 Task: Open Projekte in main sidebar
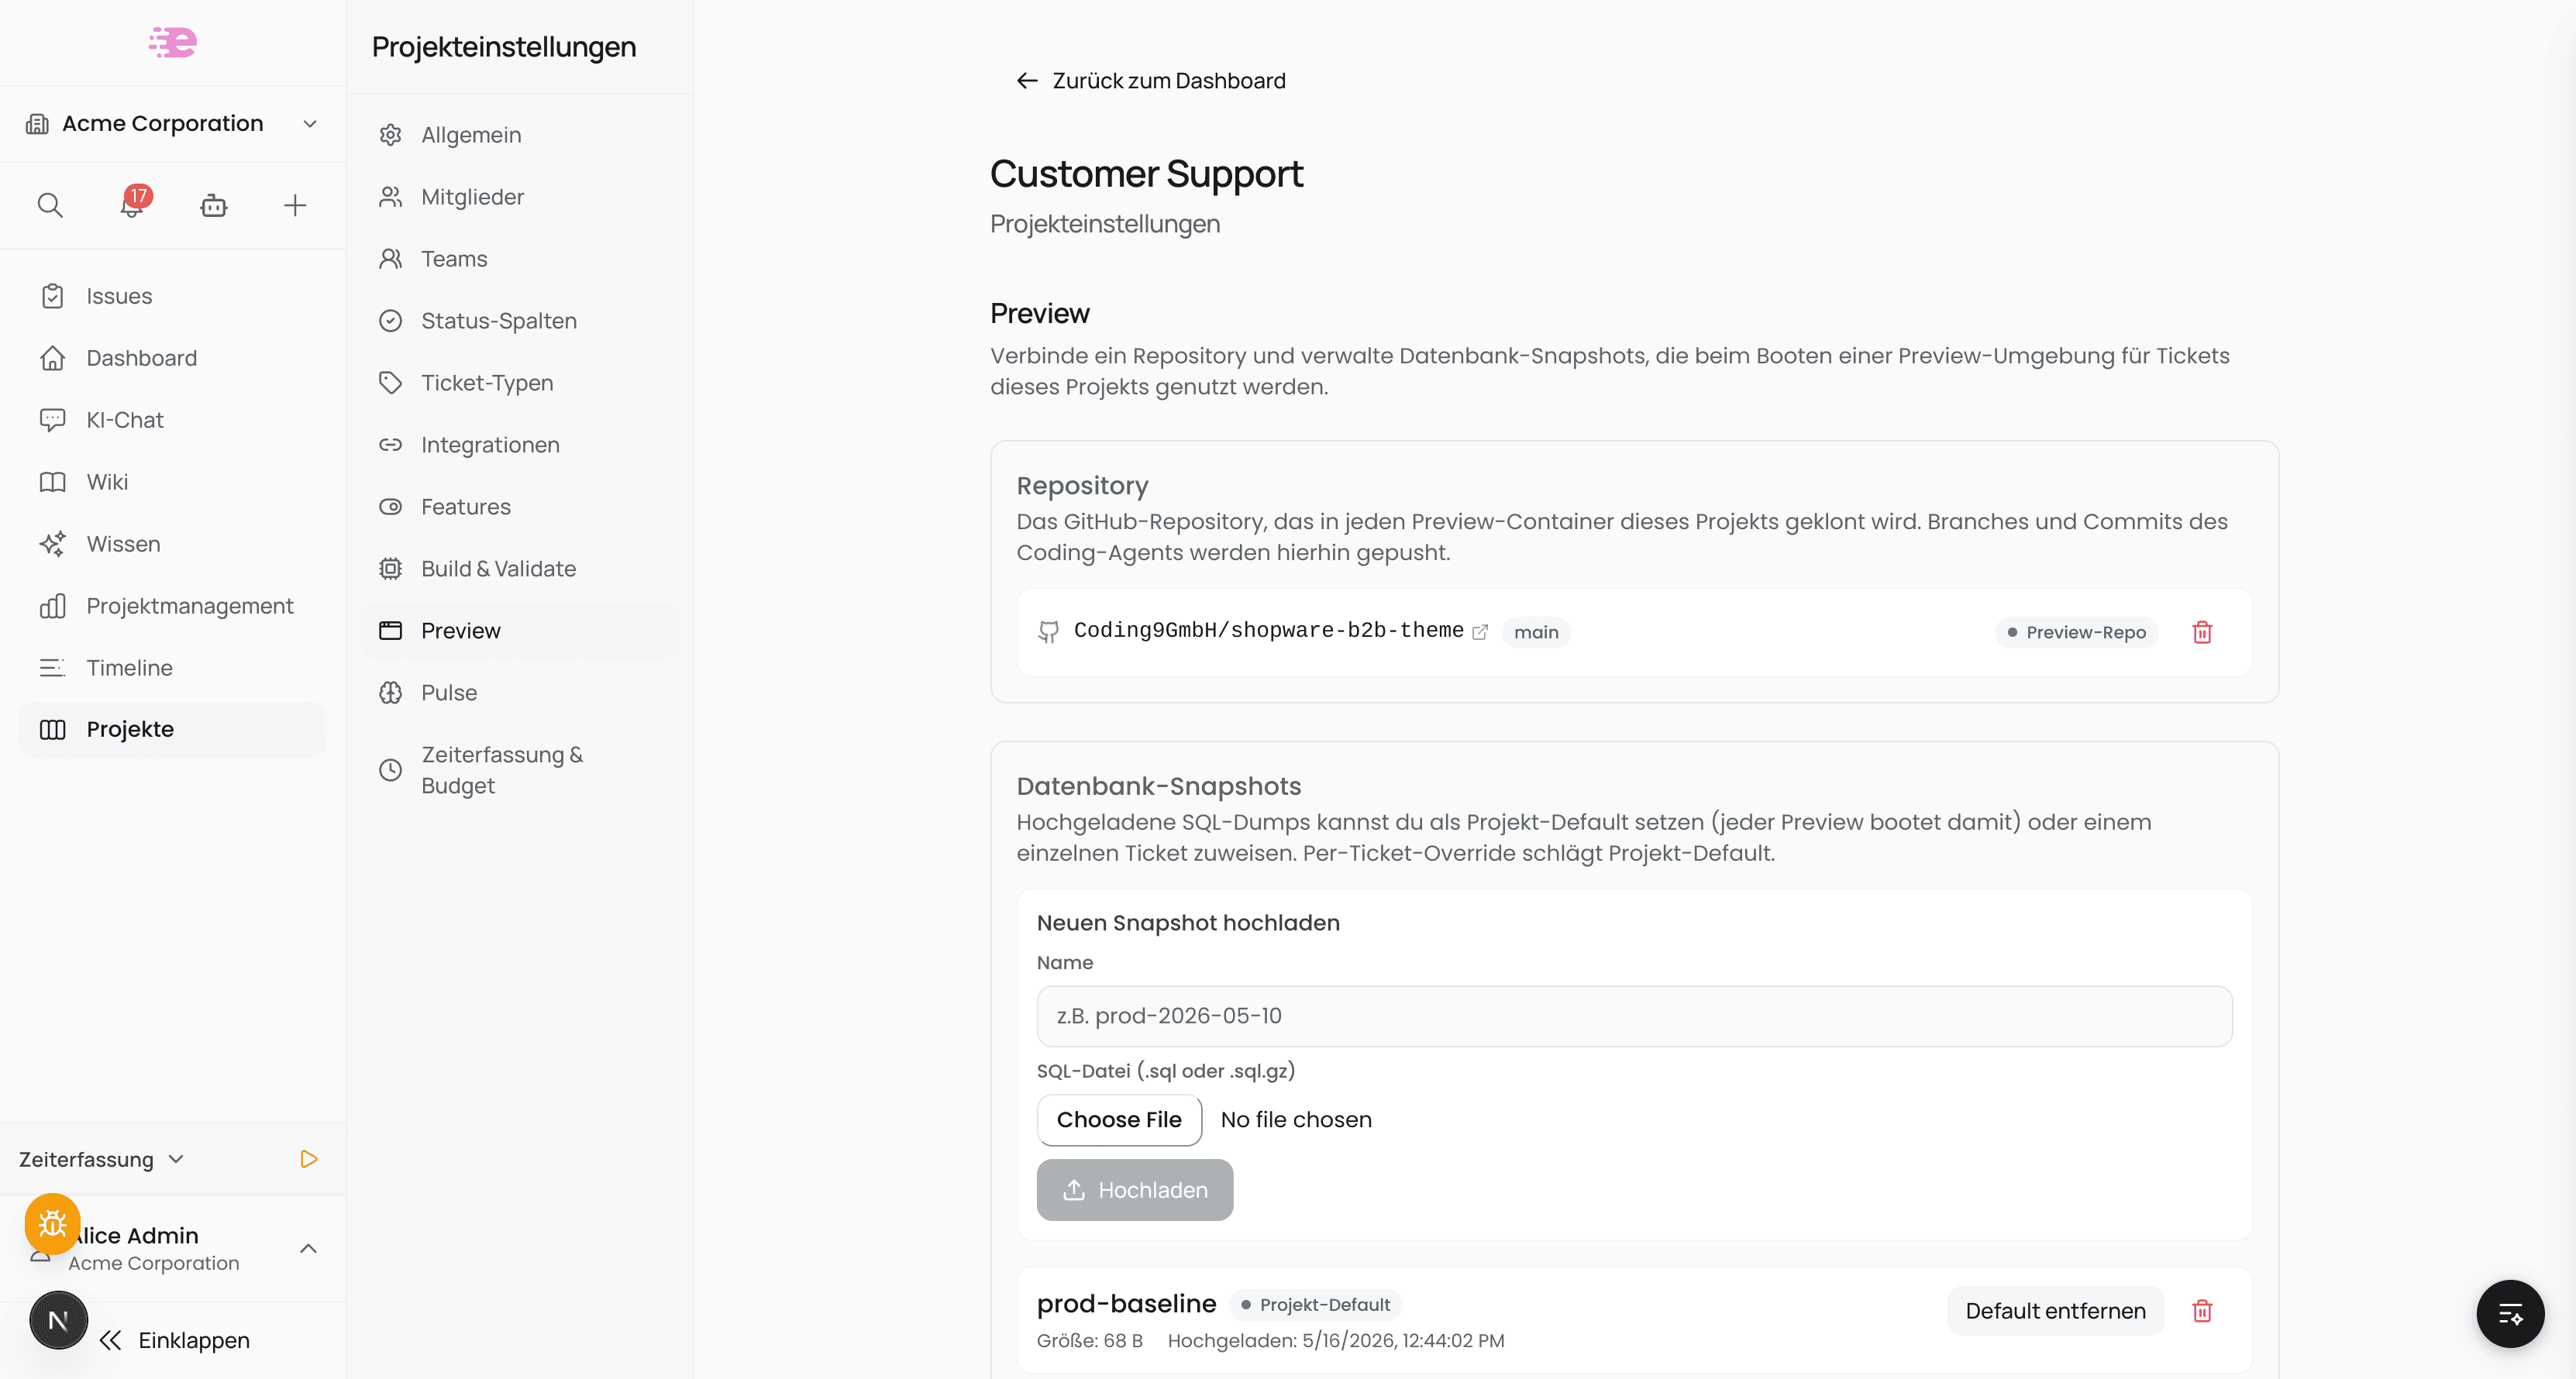(x=173, y=730)
